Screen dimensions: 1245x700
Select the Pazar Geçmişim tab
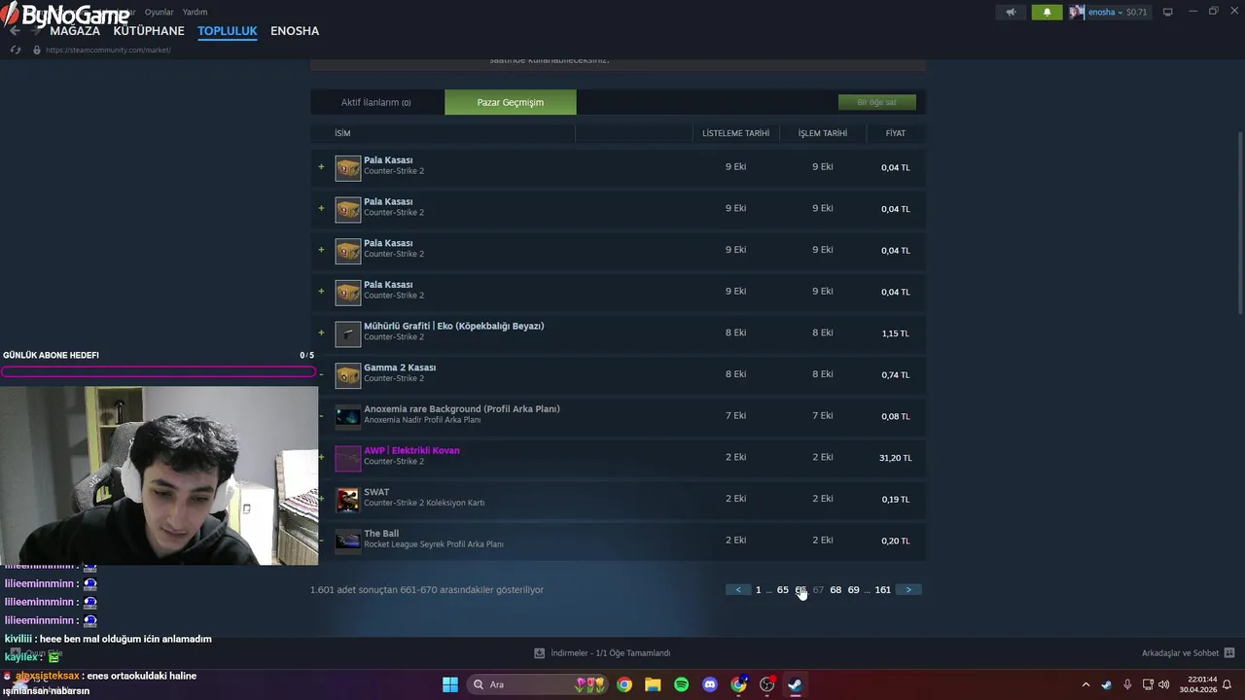(x=511, y=102)
